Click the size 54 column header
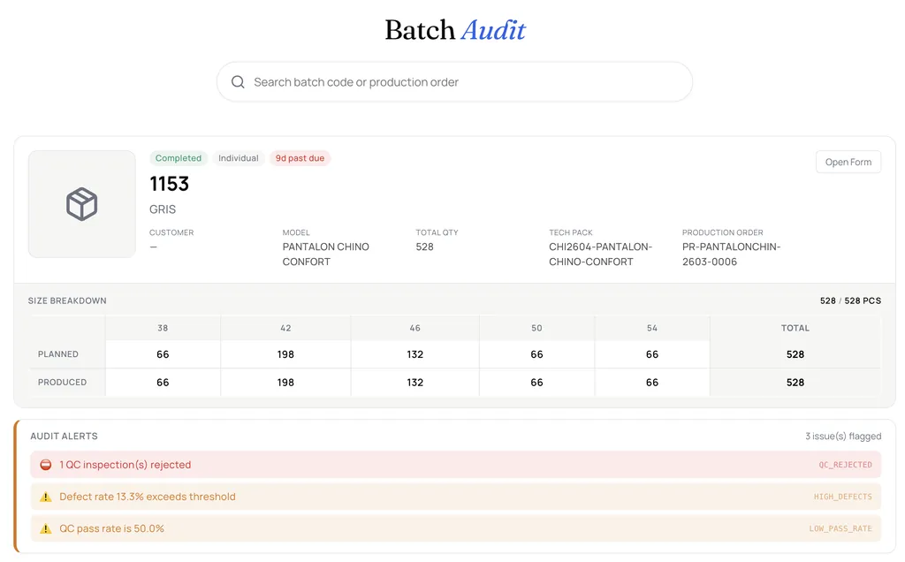This screenshot has height=562, width=905. click(652, 328)
